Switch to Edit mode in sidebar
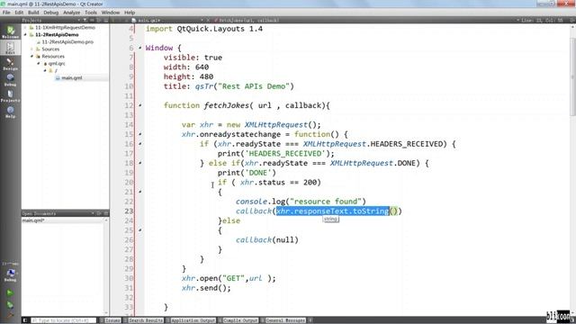 click(10, 48)
